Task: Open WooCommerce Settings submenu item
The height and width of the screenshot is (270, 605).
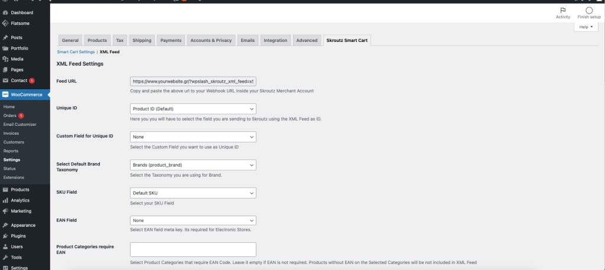Action: (12, 160)
